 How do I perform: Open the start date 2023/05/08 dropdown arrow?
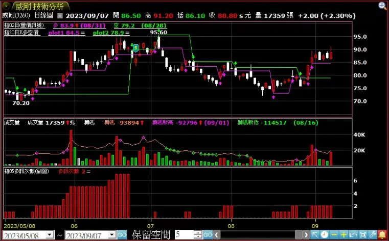point(50,235)
